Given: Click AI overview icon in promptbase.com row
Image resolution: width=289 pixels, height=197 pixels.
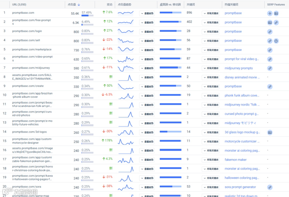Looking at the screenshot, I should pyautogui.click(x=270, y=13).
